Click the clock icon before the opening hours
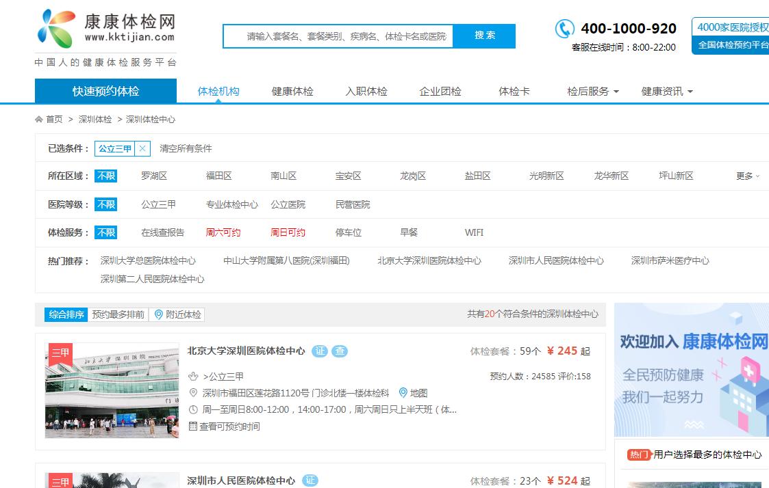 click(x=194, y=409)
